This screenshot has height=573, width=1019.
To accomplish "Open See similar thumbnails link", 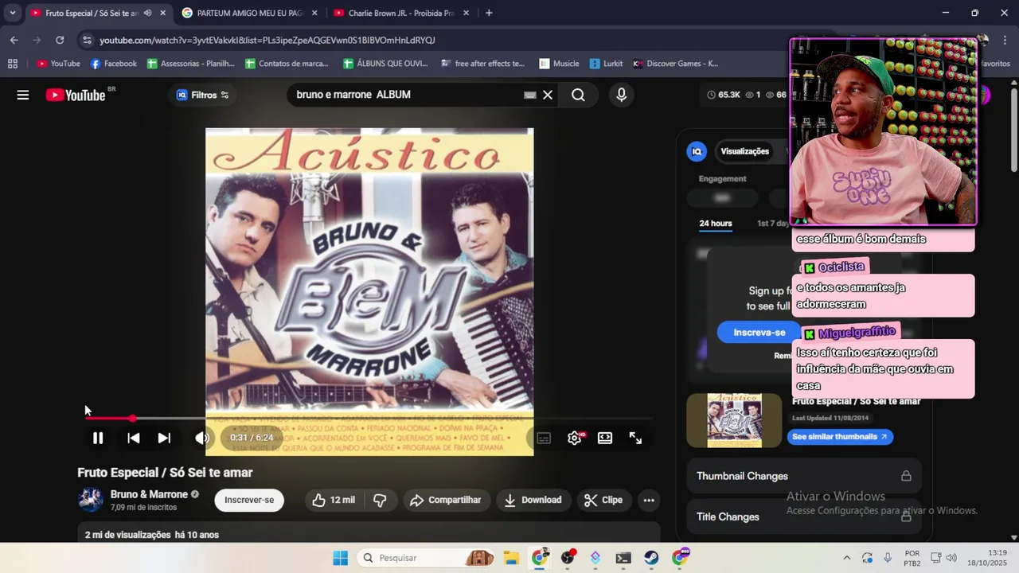I will [840, 437].
